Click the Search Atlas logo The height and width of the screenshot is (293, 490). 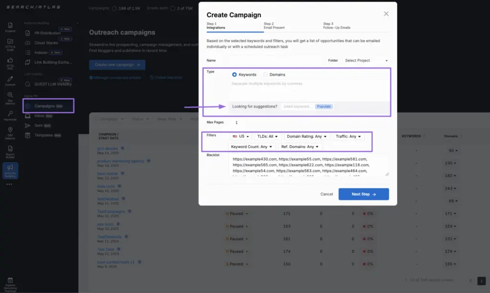click(x=33, y=7)
